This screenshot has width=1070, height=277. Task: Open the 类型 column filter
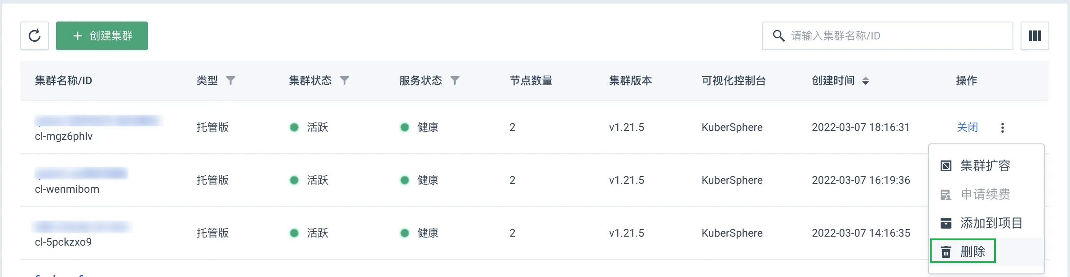pos(230,81)
